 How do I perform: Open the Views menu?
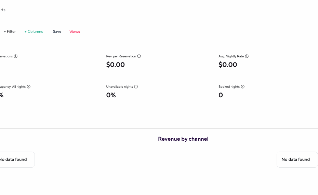(75, 32)
